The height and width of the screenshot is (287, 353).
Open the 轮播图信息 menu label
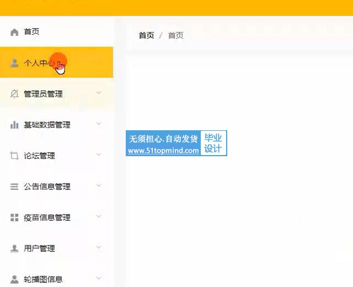(43, 279)
